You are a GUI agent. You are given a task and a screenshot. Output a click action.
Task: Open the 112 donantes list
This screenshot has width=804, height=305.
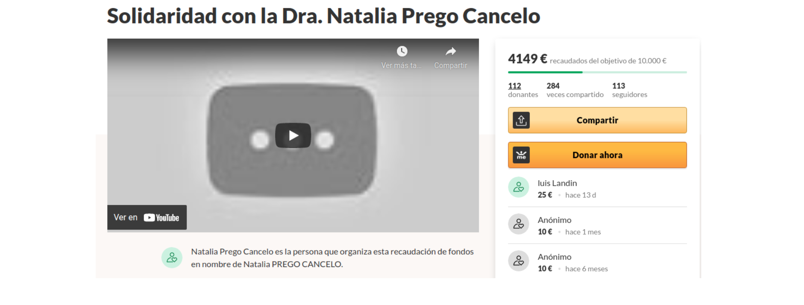523,90
